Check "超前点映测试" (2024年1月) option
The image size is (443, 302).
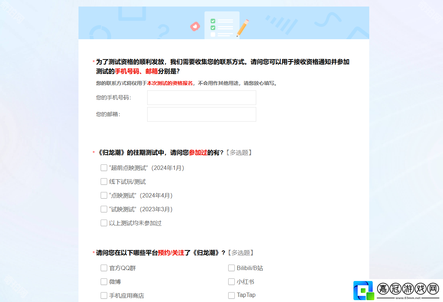pos(104,168)
